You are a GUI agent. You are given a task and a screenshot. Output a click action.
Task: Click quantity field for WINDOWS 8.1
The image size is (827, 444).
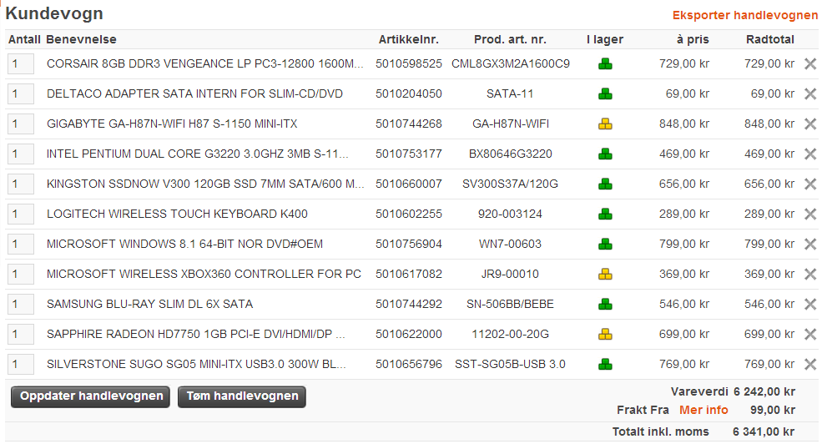(x=21, y=245)
